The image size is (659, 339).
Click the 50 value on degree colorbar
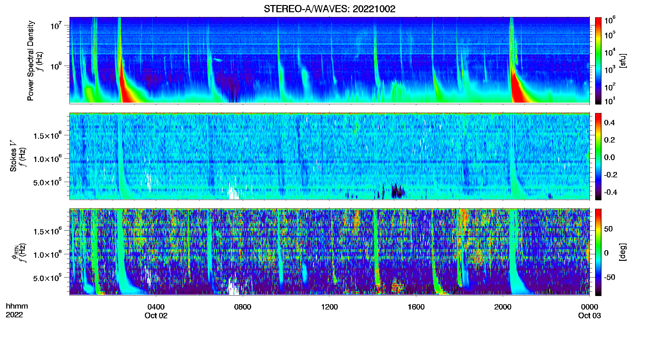608,229
